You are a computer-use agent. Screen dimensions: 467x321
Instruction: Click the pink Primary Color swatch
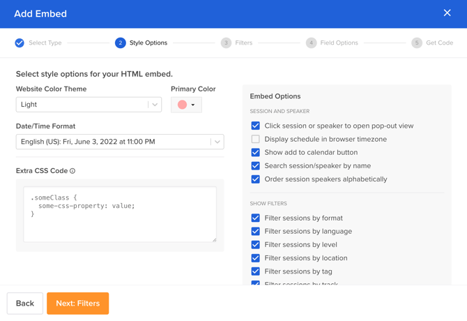click(182, 105)
